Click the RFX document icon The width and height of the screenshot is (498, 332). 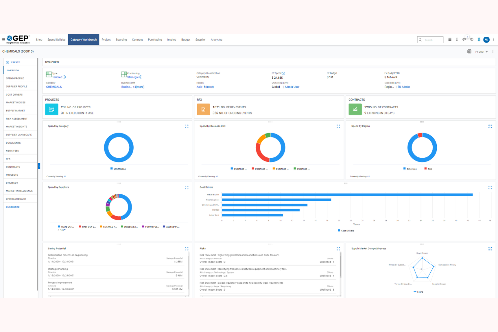point(203,109)
